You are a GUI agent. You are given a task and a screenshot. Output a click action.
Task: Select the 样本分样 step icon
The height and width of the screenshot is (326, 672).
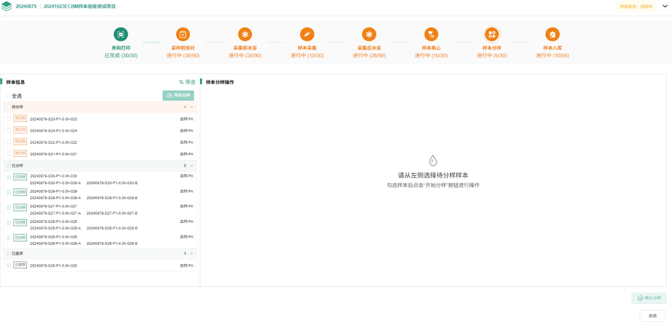coord(492,34)
